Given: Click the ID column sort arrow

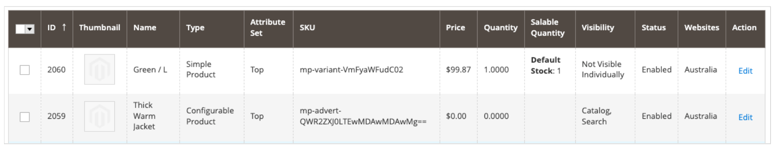Looking at the screenshot, I should [64, 27].
